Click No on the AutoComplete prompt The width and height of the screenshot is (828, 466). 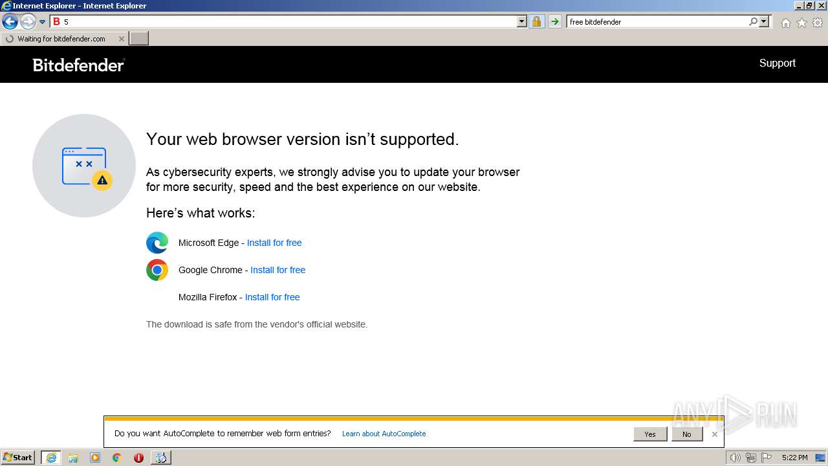[687, 434]
